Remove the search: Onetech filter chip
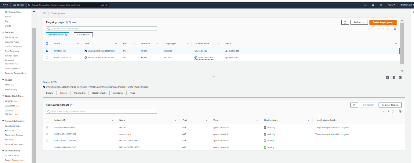 point(66,35)
